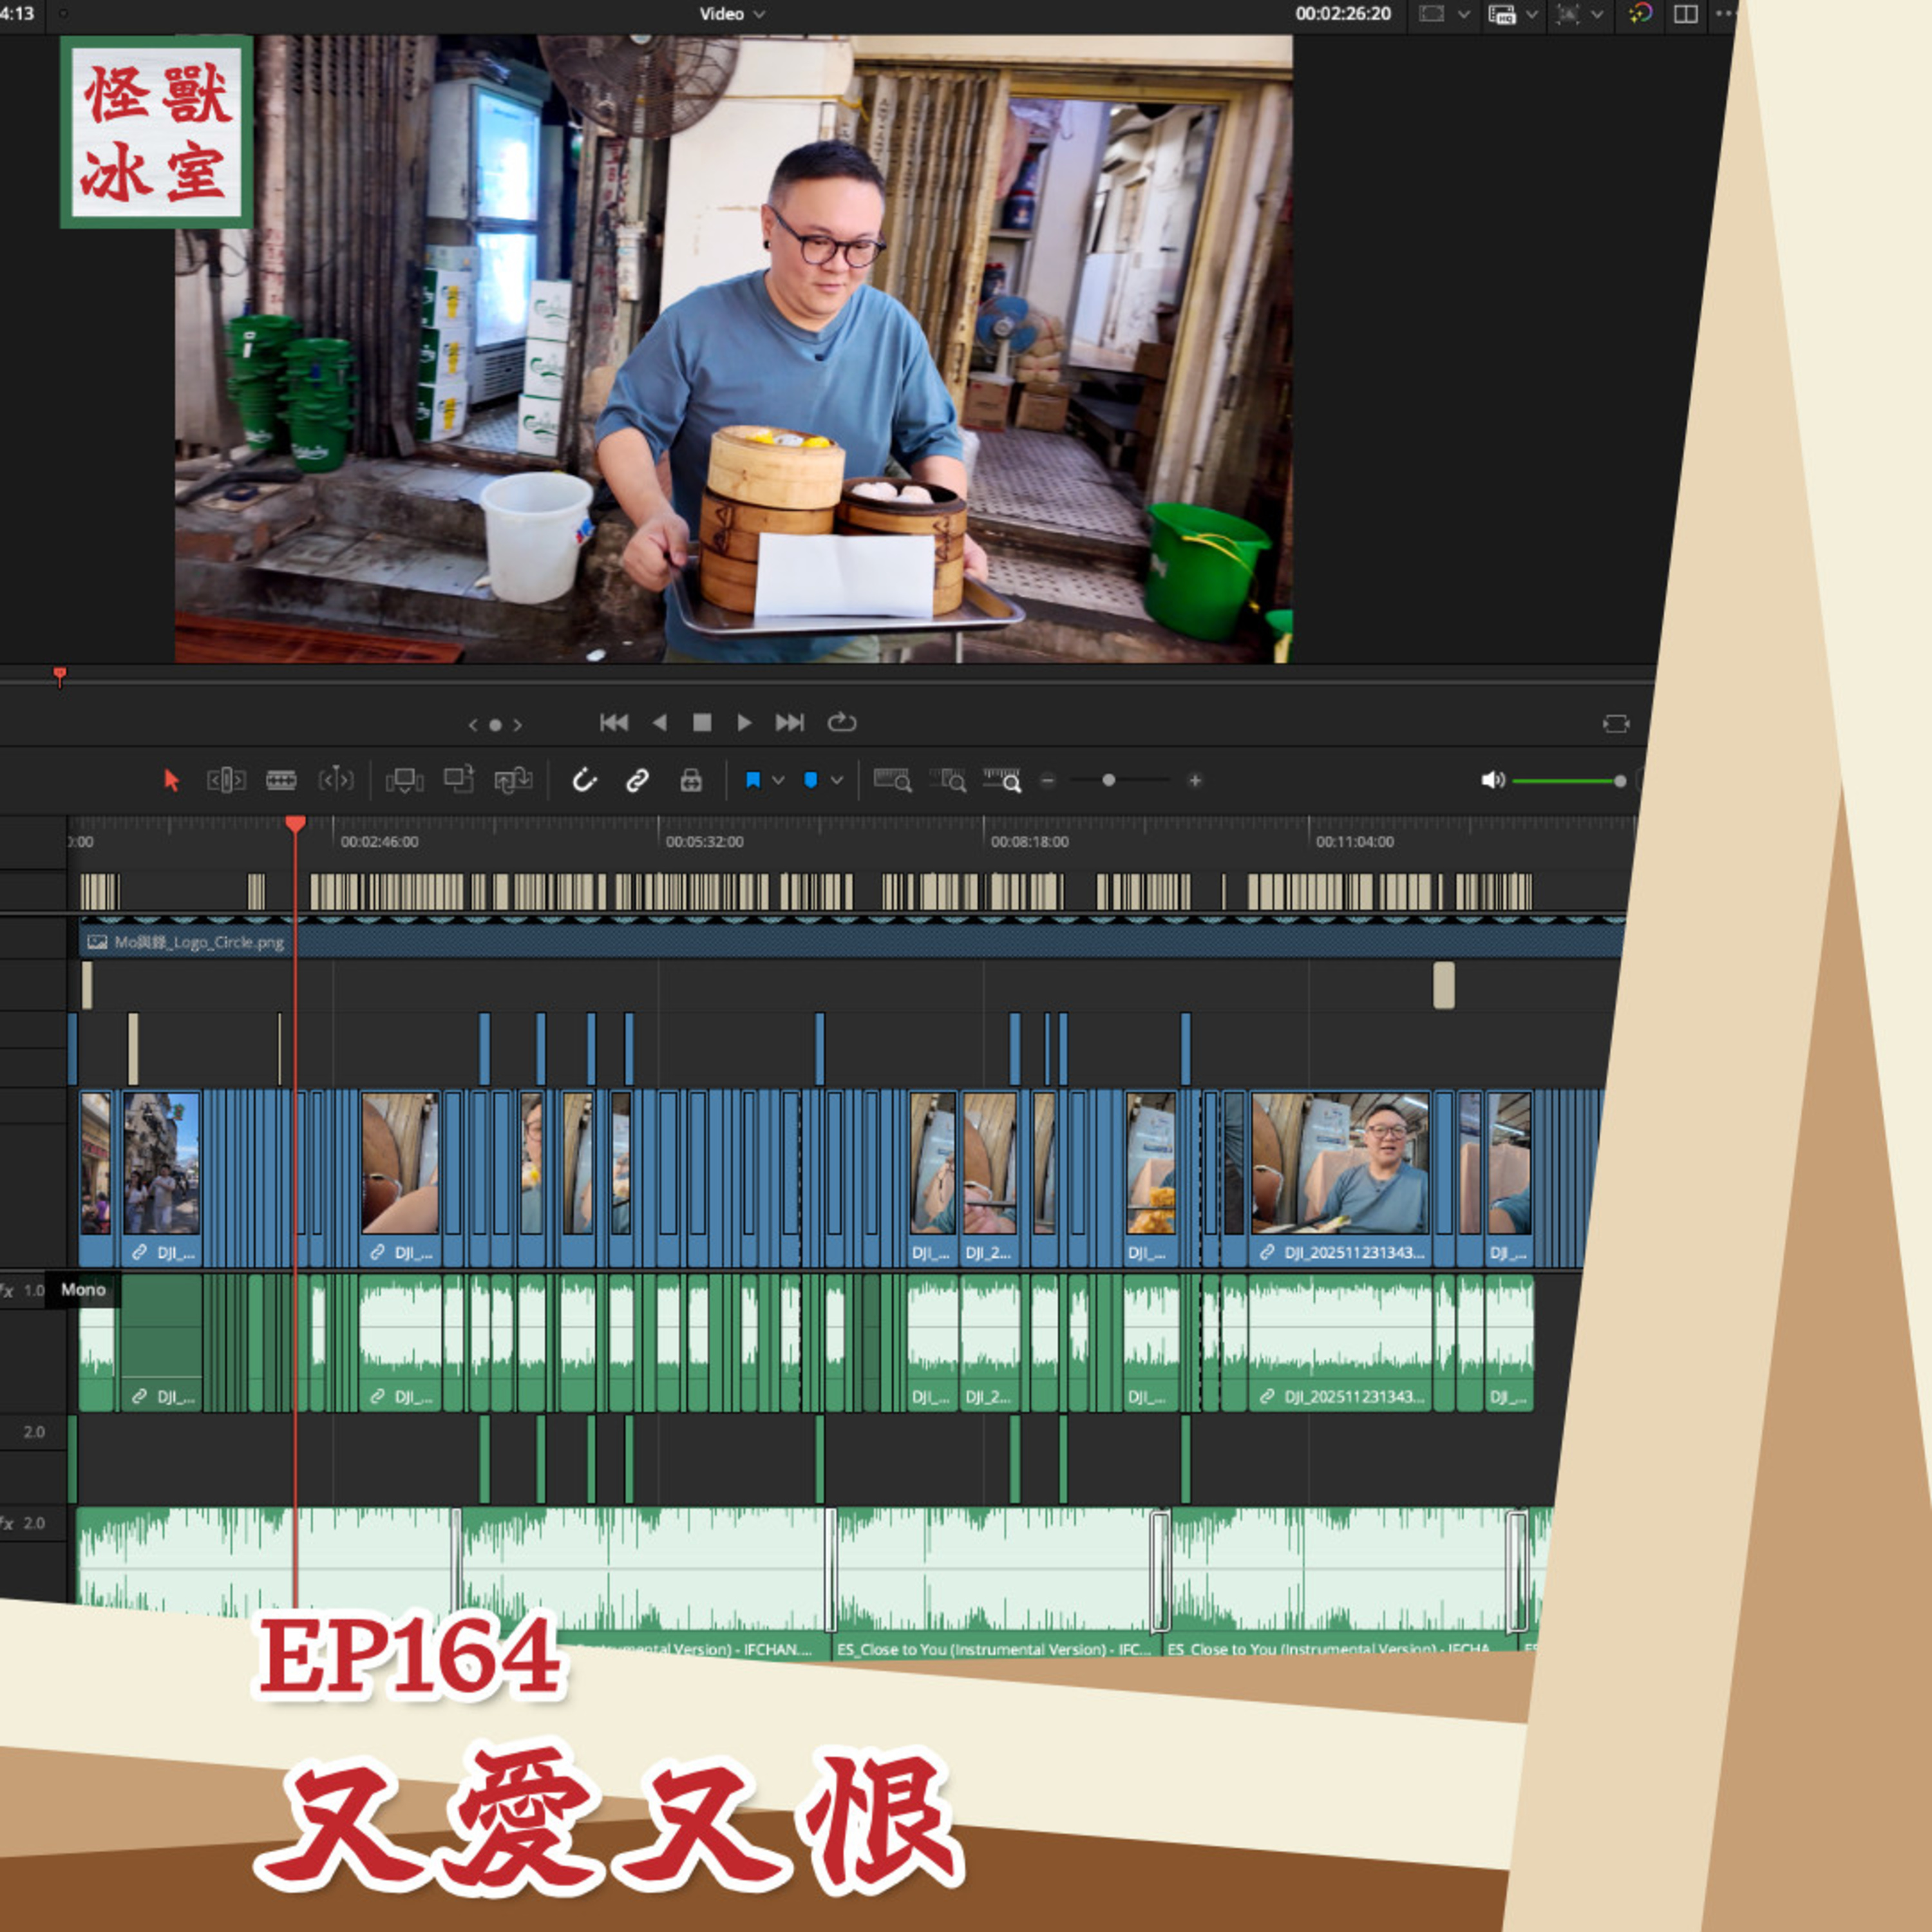Select the DJI_202511231343 video clip
The width and height of the screenshot is (1932, 1932).
click(1340, 1180)
